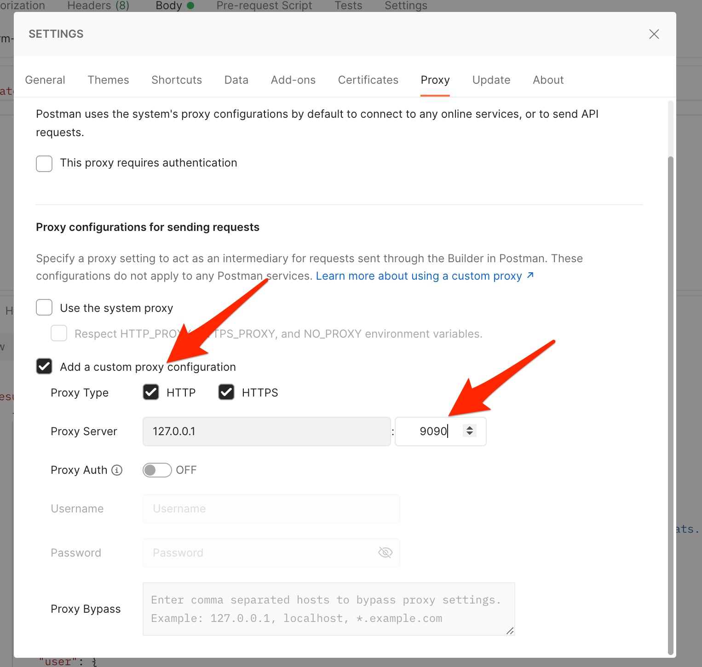Click the Proxy Bypass resize grip
The width and height of the screenshot is (702, 667).
[510, 631]
